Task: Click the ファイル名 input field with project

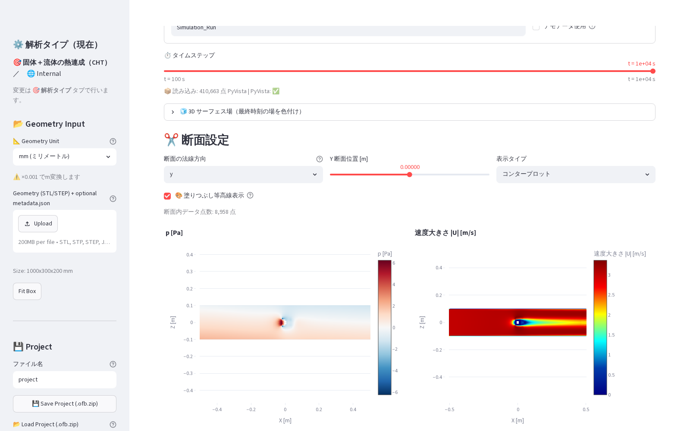Action: coord(65,380)
